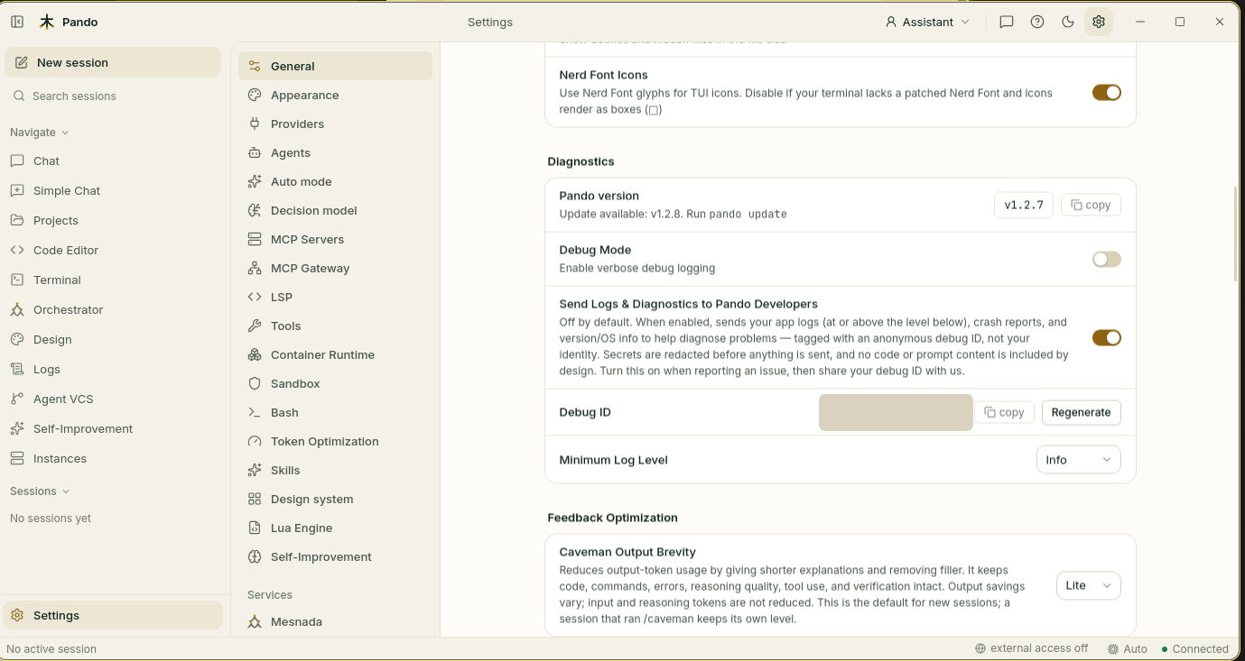
Task: Open the Assistant dropdown
Action: [x=927, y=22]
